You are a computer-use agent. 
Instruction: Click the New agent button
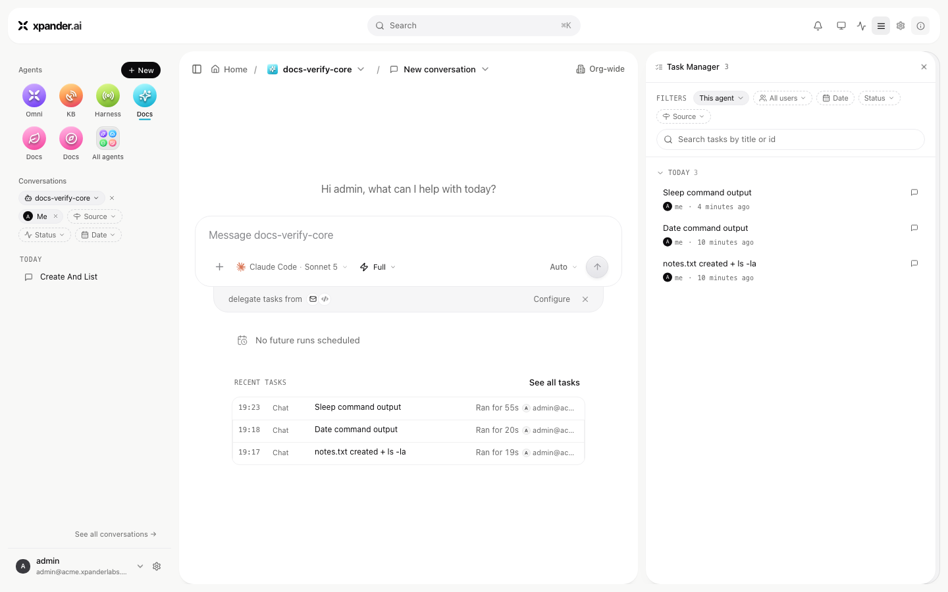pyautogui.click(x=141, y=70)
